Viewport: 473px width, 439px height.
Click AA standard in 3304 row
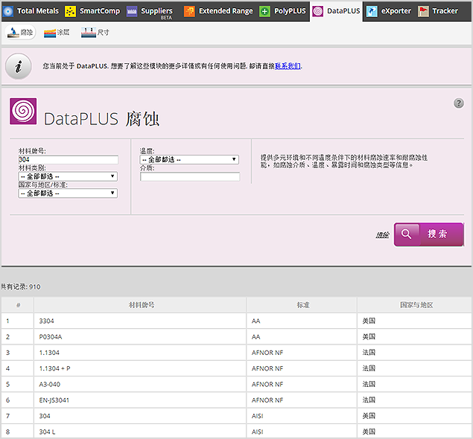point(255,321)
